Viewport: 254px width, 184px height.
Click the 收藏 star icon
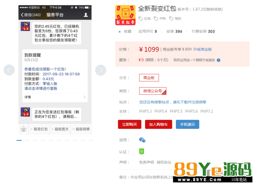point(120,31)
